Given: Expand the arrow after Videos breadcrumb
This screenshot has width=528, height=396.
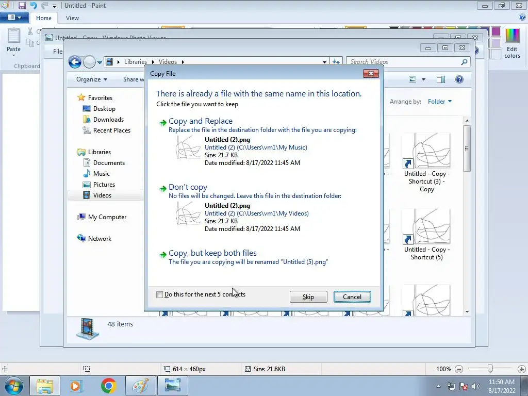Looking at the screenshot, I should pos(183,62).
